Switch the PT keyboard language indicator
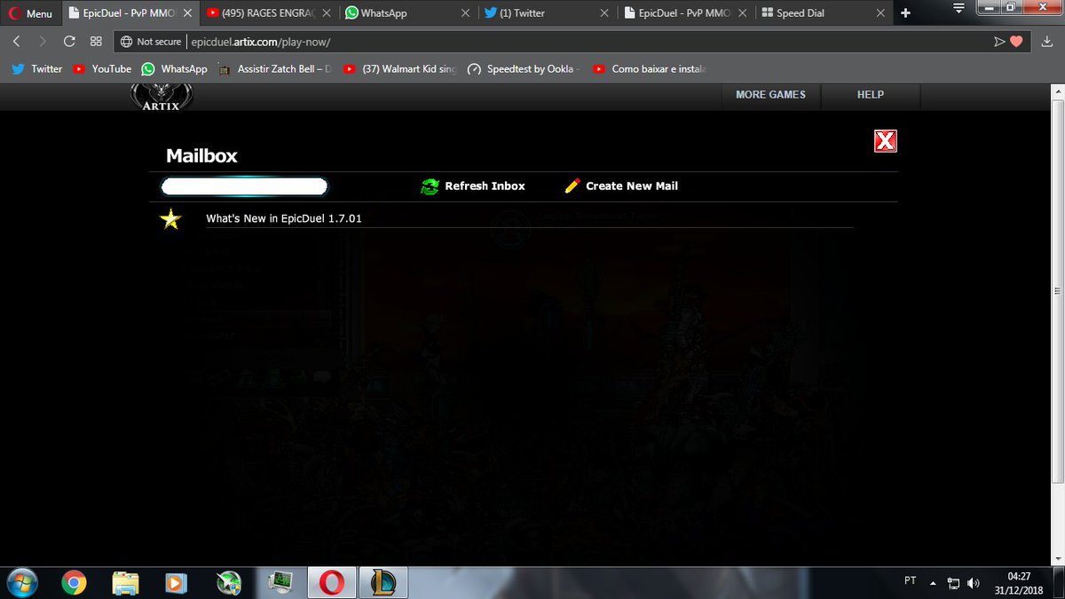The width and height of the screenshot is (1065, 599). pyautogui.click(x=909, y=581)
